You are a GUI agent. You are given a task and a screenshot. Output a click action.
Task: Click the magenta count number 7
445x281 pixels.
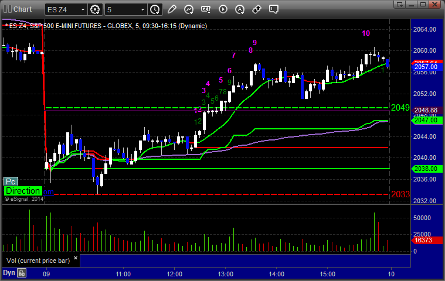pos(233,55)
